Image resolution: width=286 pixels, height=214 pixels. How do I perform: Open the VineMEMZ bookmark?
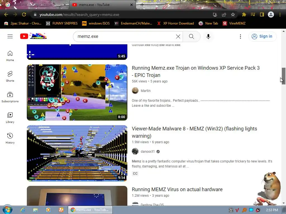point(234,23)
